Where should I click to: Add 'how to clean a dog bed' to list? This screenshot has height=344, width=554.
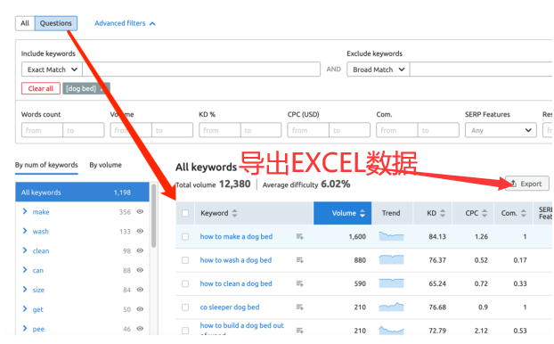coord(299,283)
